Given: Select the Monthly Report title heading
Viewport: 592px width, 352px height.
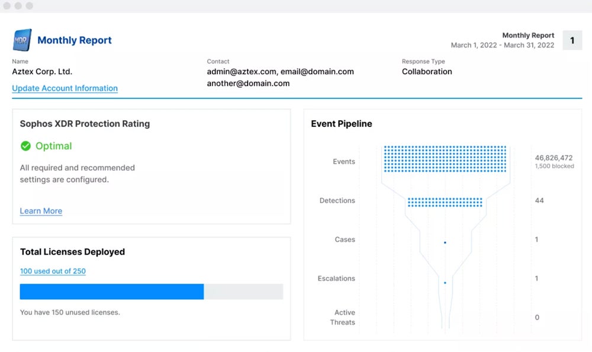Looking at the screenshot, I should [75, 40].
